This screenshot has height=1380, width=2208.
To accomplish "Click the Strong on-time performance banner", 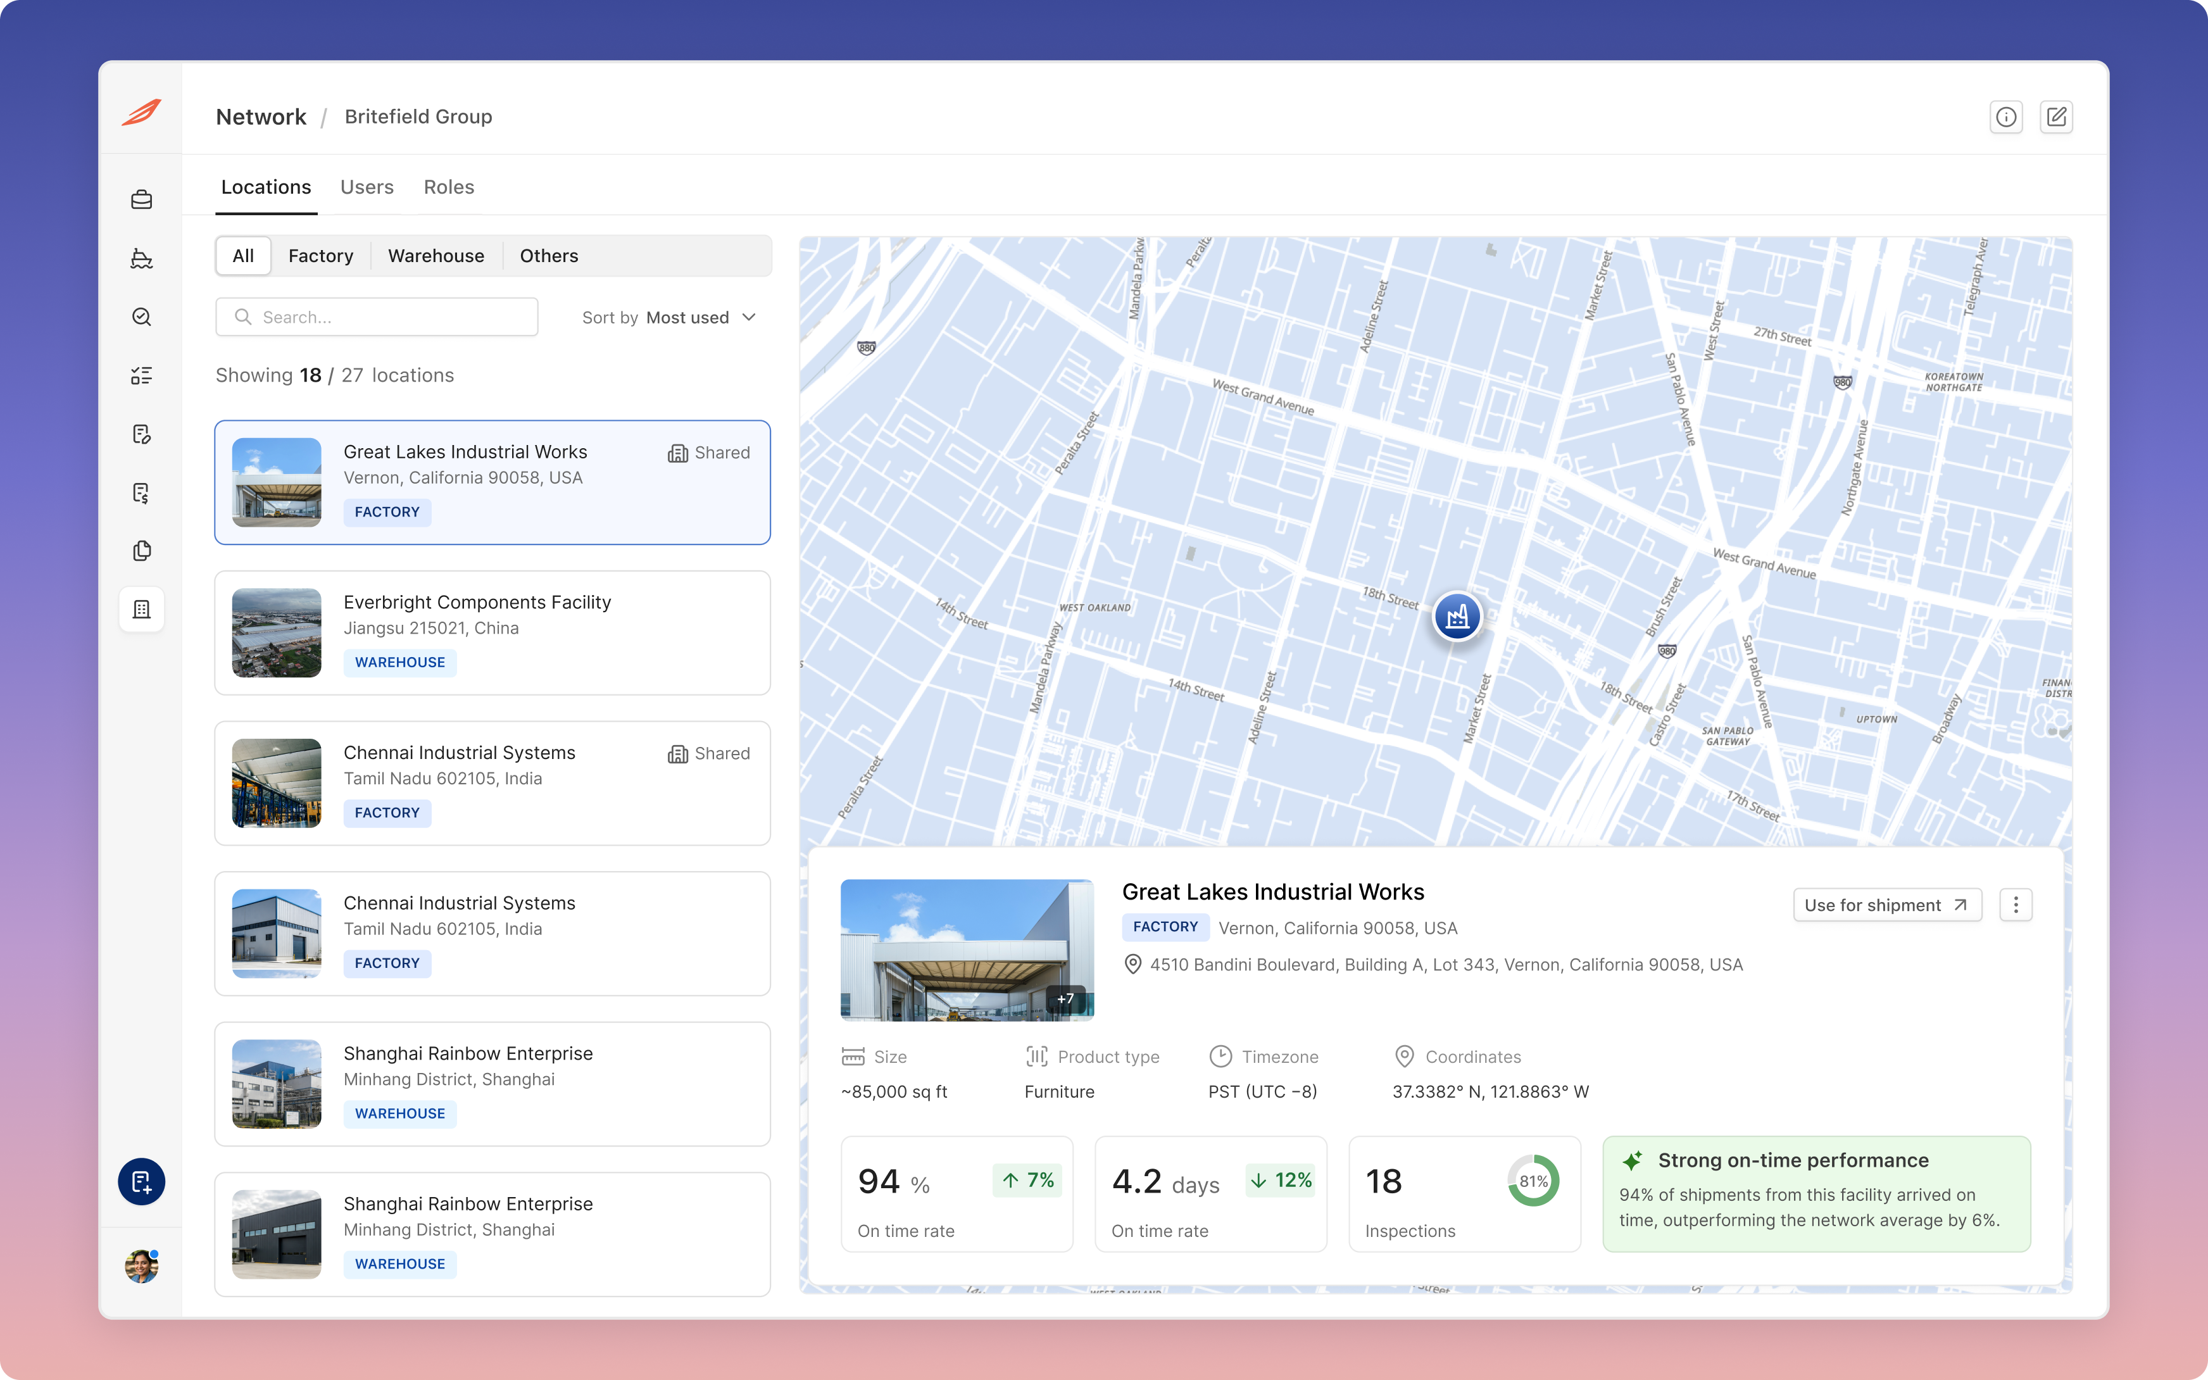I will coord(1817,1194).
